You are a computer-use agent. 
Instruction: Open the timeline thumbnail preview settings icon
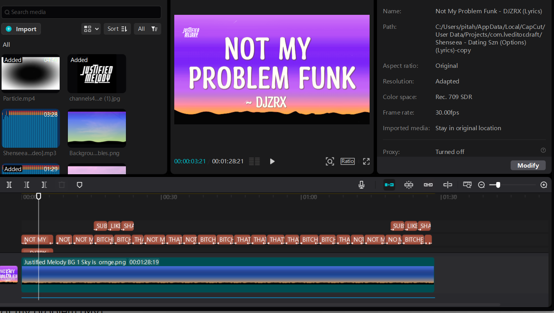[467, 185]
